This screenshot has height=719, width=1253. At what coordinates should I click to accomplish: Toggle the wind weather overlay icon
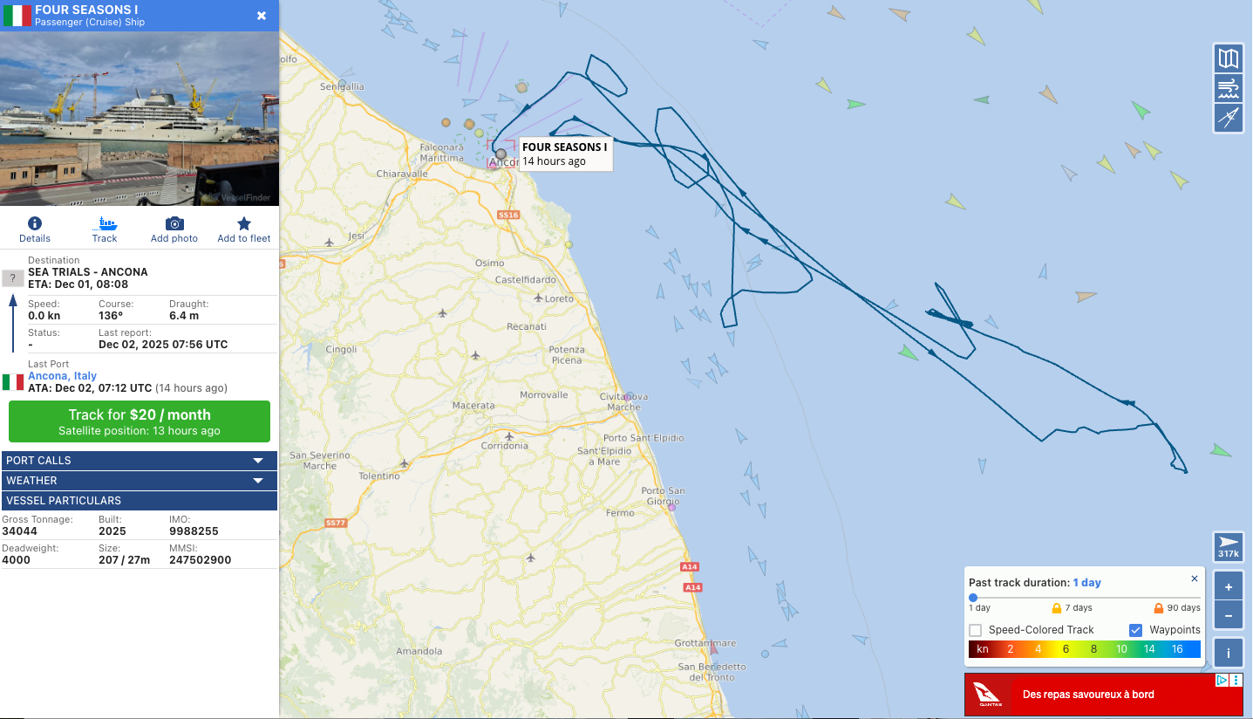coord(1229,87)
